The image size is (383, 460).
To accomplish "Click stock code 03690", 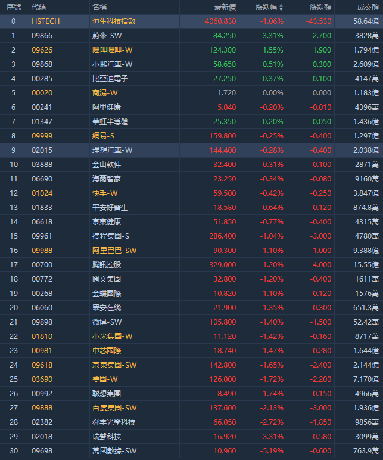I will [x=42, y=379].
